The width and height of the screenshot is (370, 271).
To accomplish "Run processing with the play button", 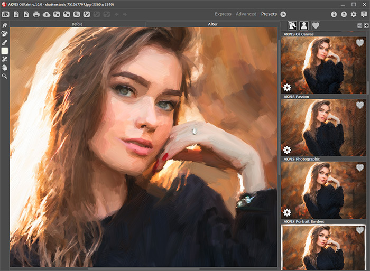I will click(x=283, y=14).
